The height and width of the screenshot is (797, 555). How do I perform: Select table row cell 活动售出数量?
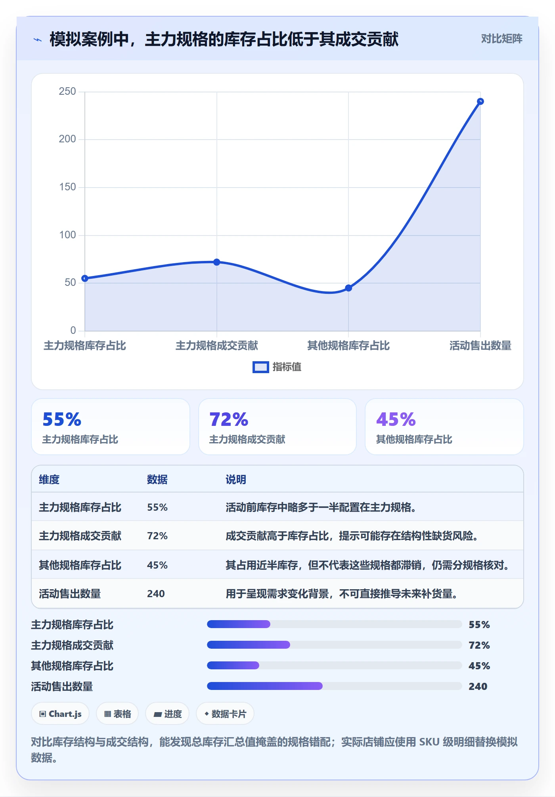point(70,594)
